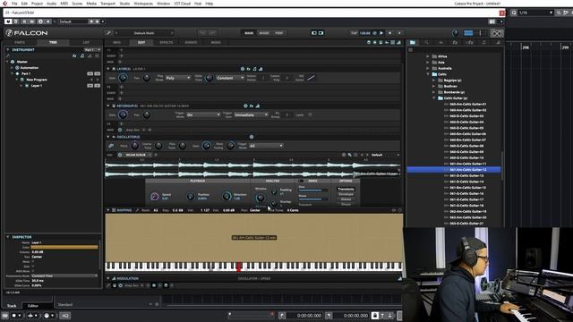Viewport: 573px width, 322px height.
Task: Open the oscillator Trigger Mode All dropdown
Action: [x=266, y=146]
